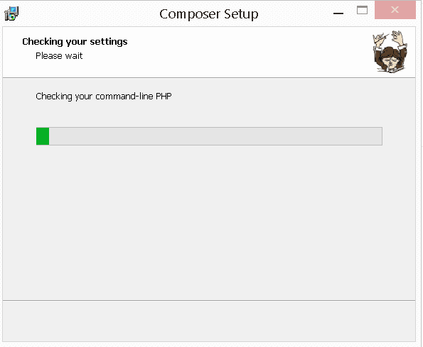423x347 pixels.
Task: Close the Composer Setup window
Action: (395, 10)
